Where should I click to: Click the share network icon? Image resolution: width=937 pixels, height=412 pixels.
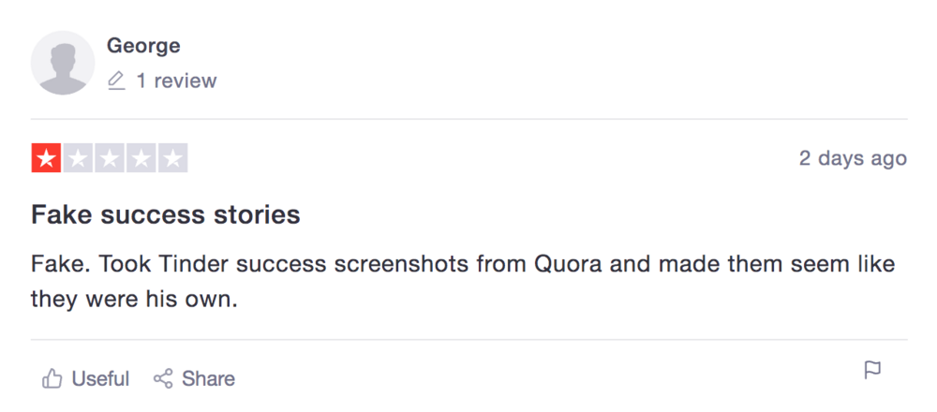(163, 378)
